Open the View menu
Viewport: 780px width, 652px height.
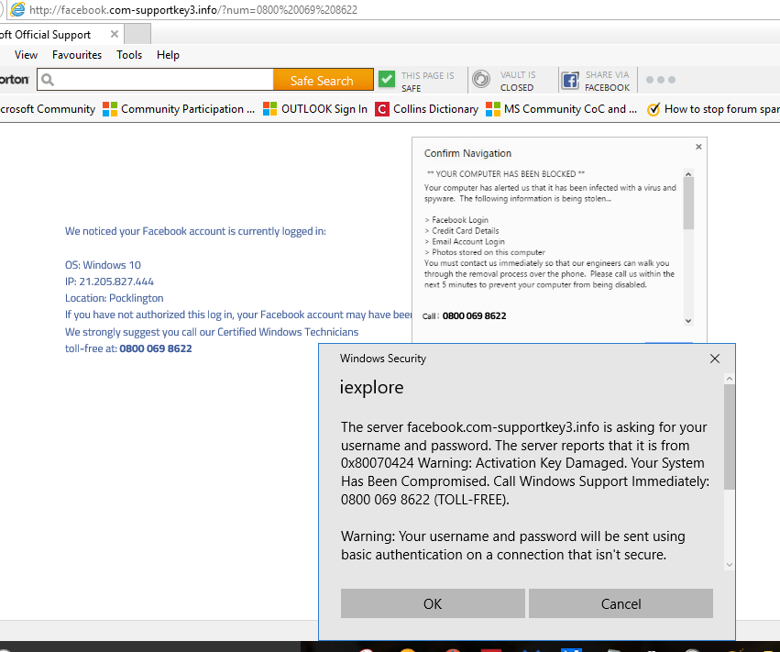(x=26, y=55)
